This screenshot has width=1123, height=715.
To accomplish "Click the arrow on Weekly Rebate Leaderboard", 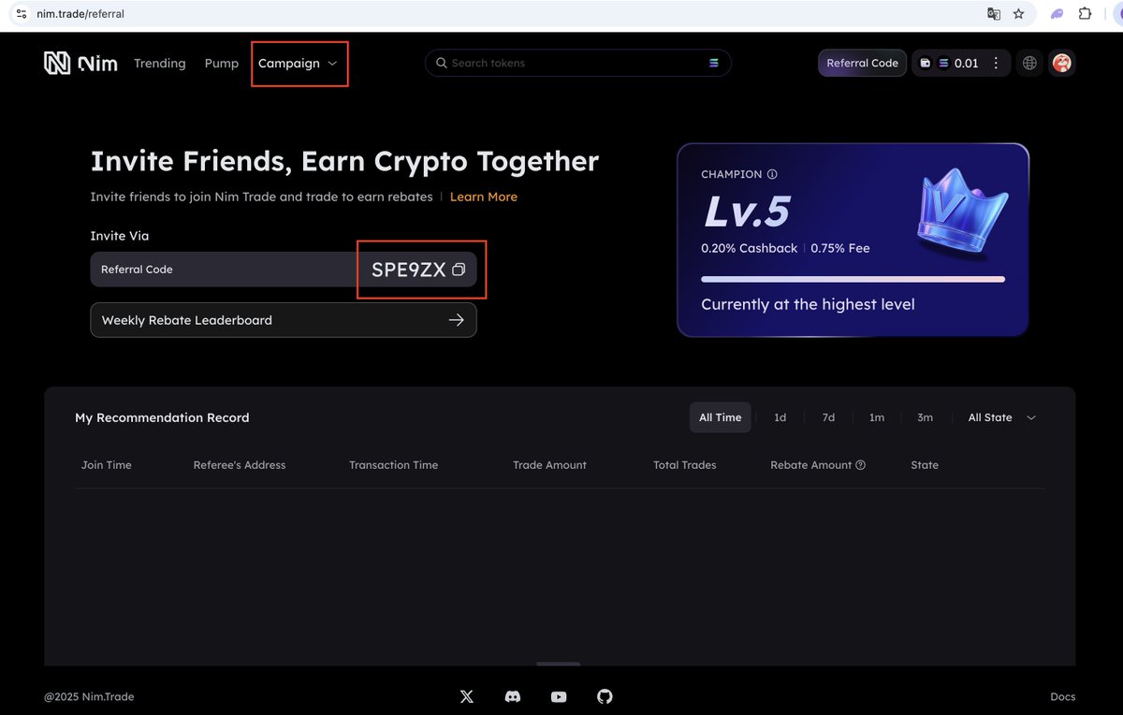I will point(456,320).
